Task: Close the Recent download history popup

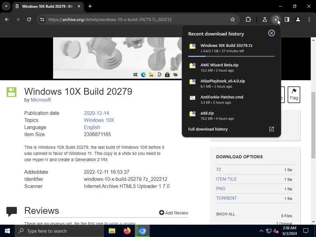Action: (x=272, y=33)
